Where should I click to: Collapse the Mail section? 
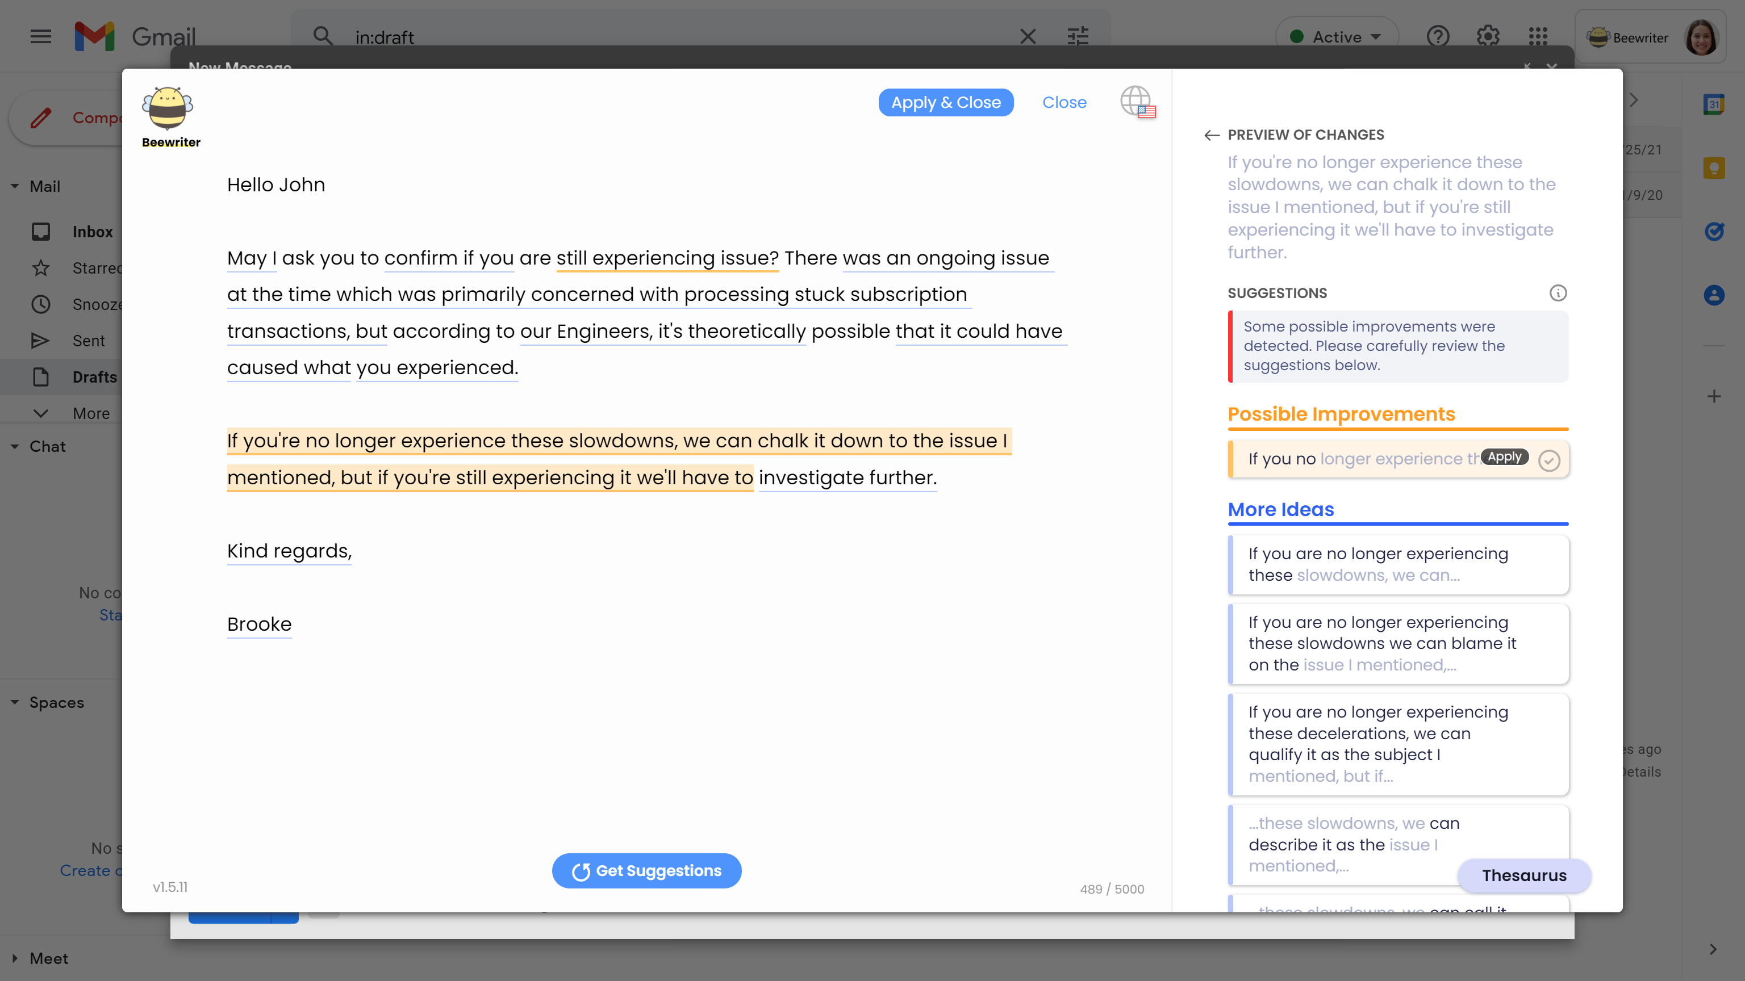[x=15, y=186]
